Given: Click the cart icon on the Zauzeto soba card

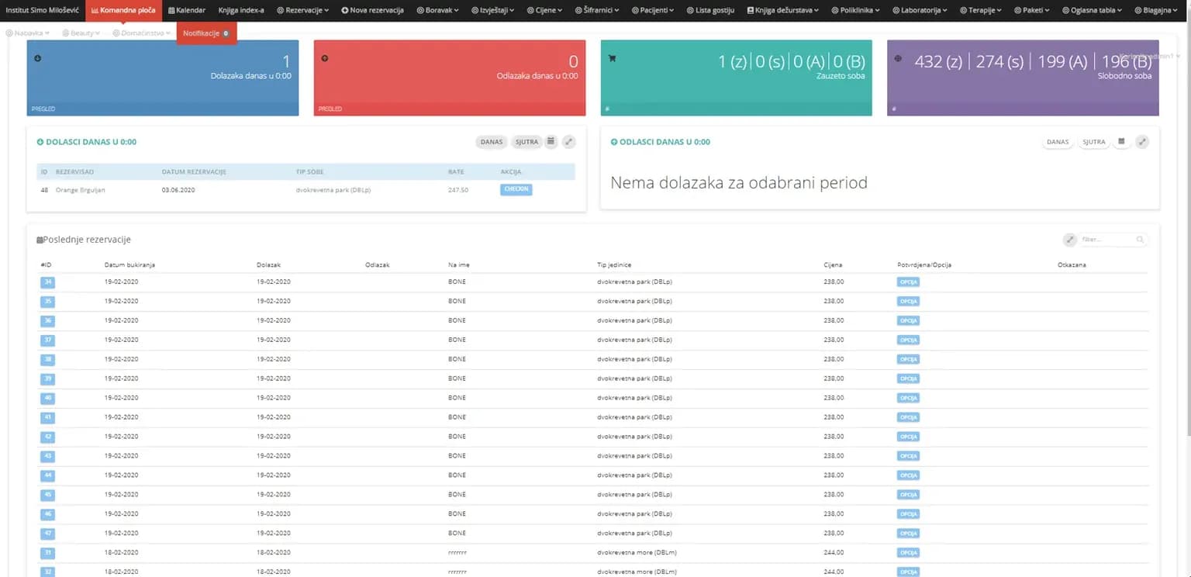Looking at the screenshot, I should click(x=612, y=58).
